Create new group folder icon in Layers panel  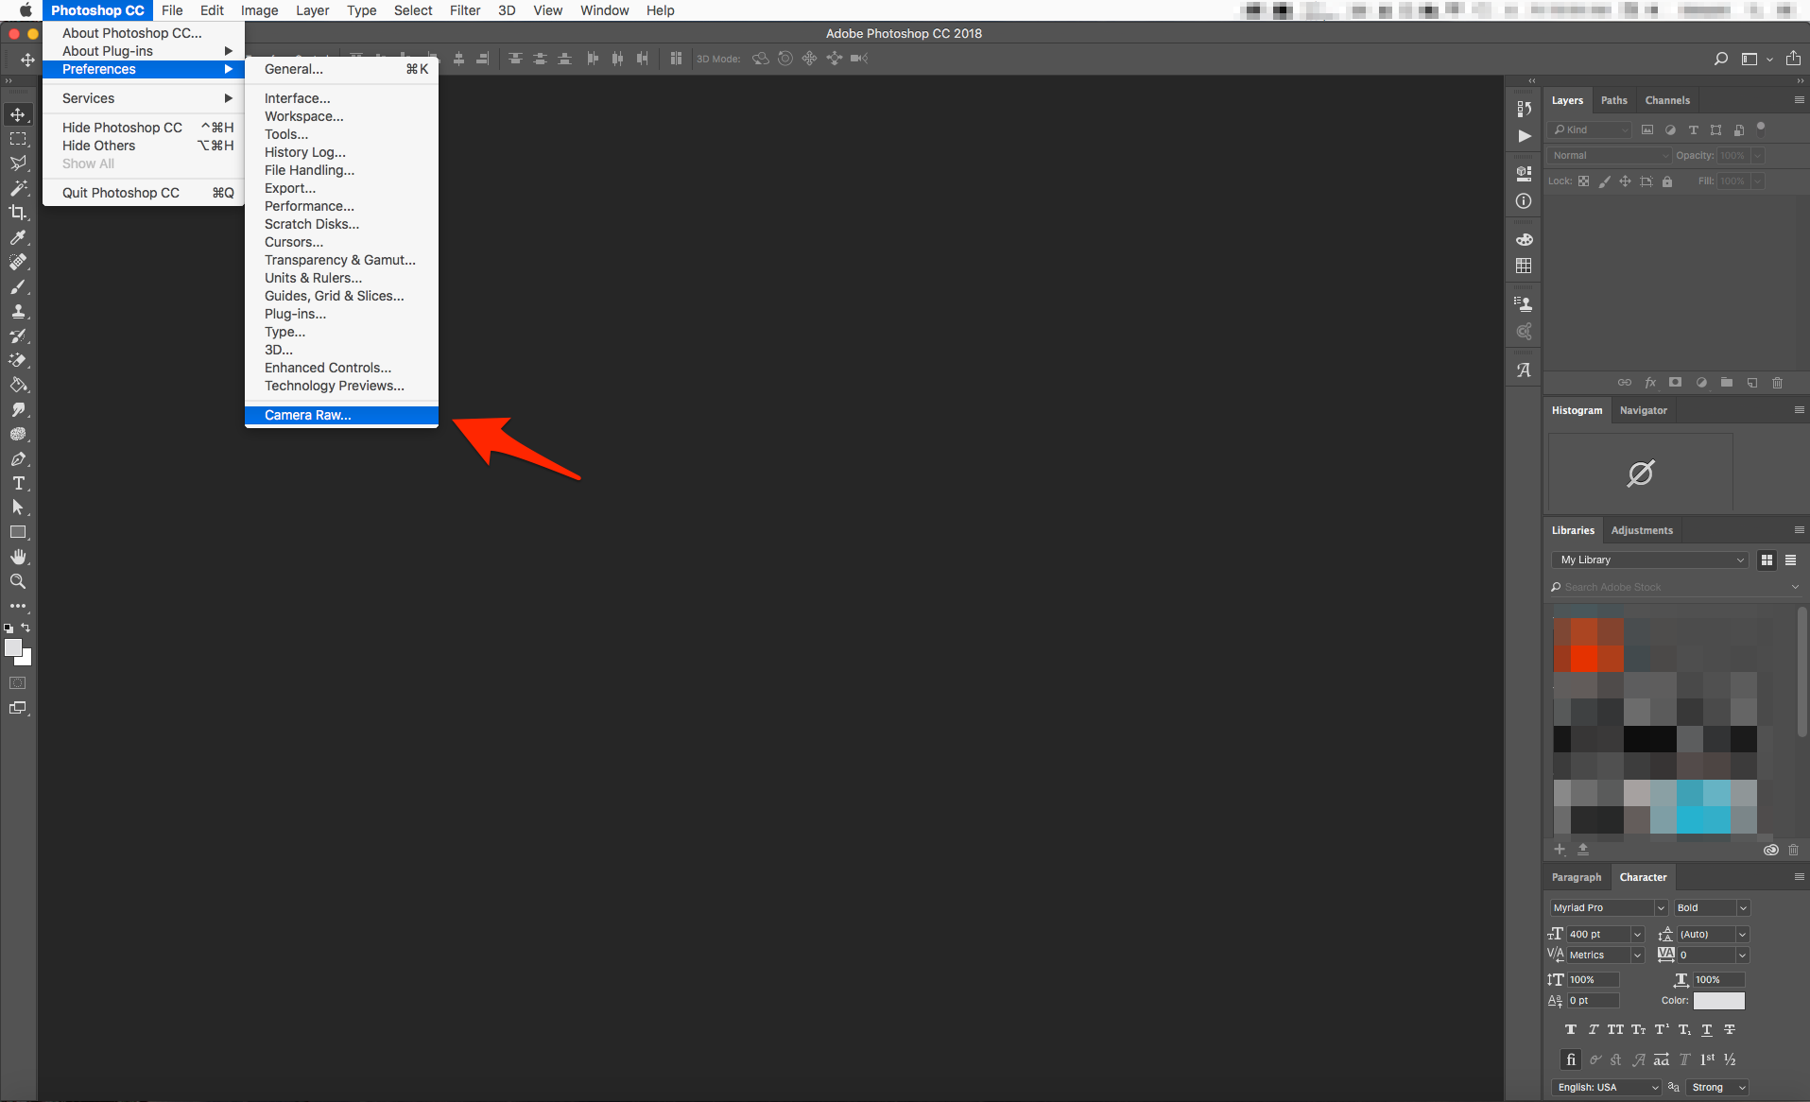1727,383
